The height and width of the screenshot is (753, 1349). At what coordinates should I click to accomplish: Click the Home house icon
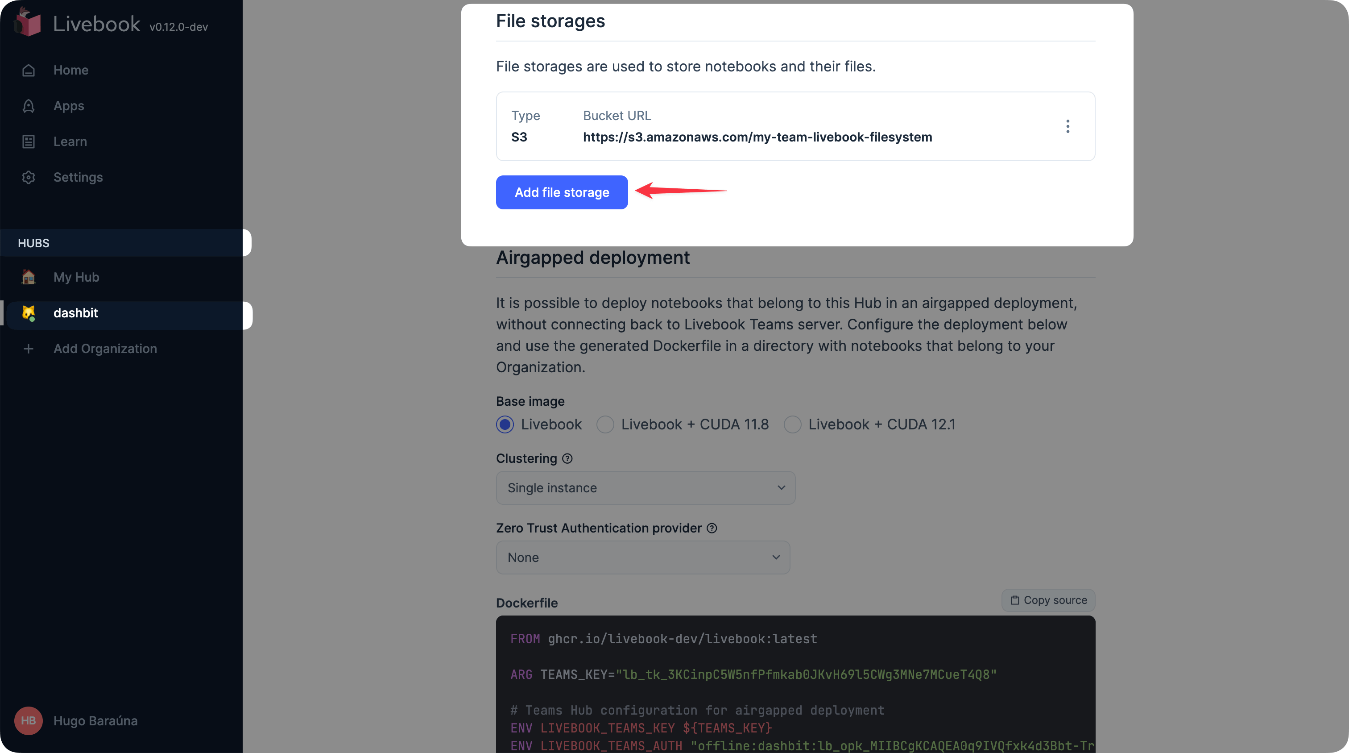[x=29, y=70]
